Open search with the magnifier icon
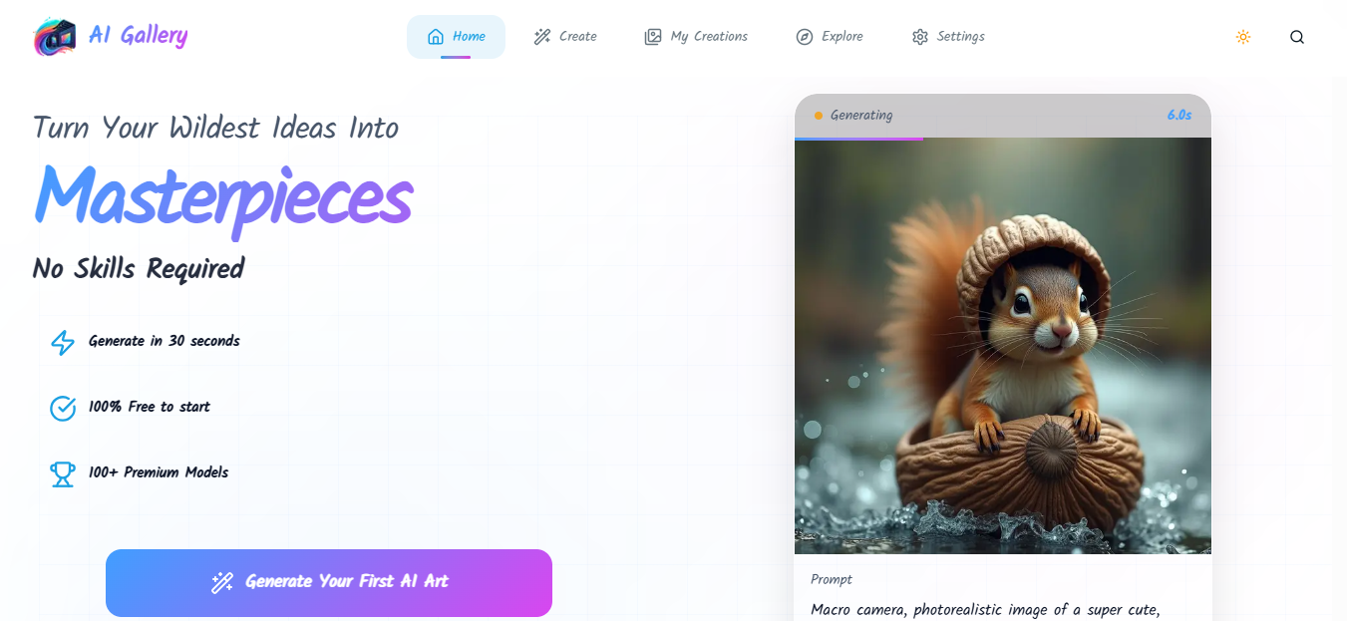This screenshot has height=621, width=1347. click(1297, 37)
